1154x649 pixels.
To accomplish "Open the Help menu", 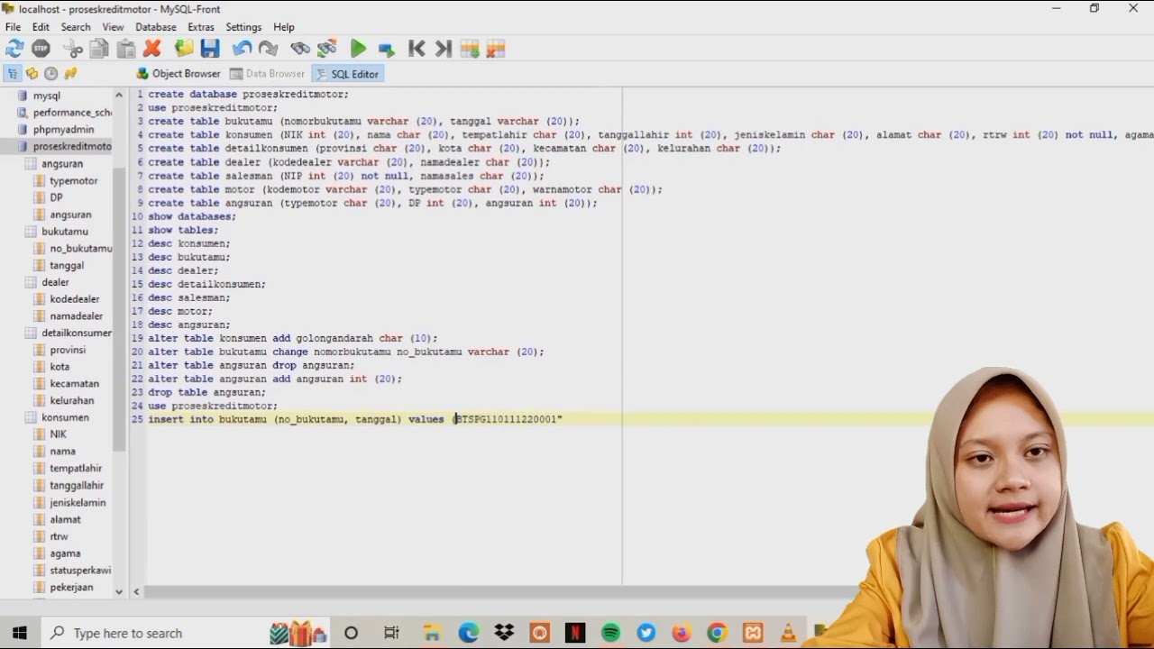I will [x=284, y=27].
